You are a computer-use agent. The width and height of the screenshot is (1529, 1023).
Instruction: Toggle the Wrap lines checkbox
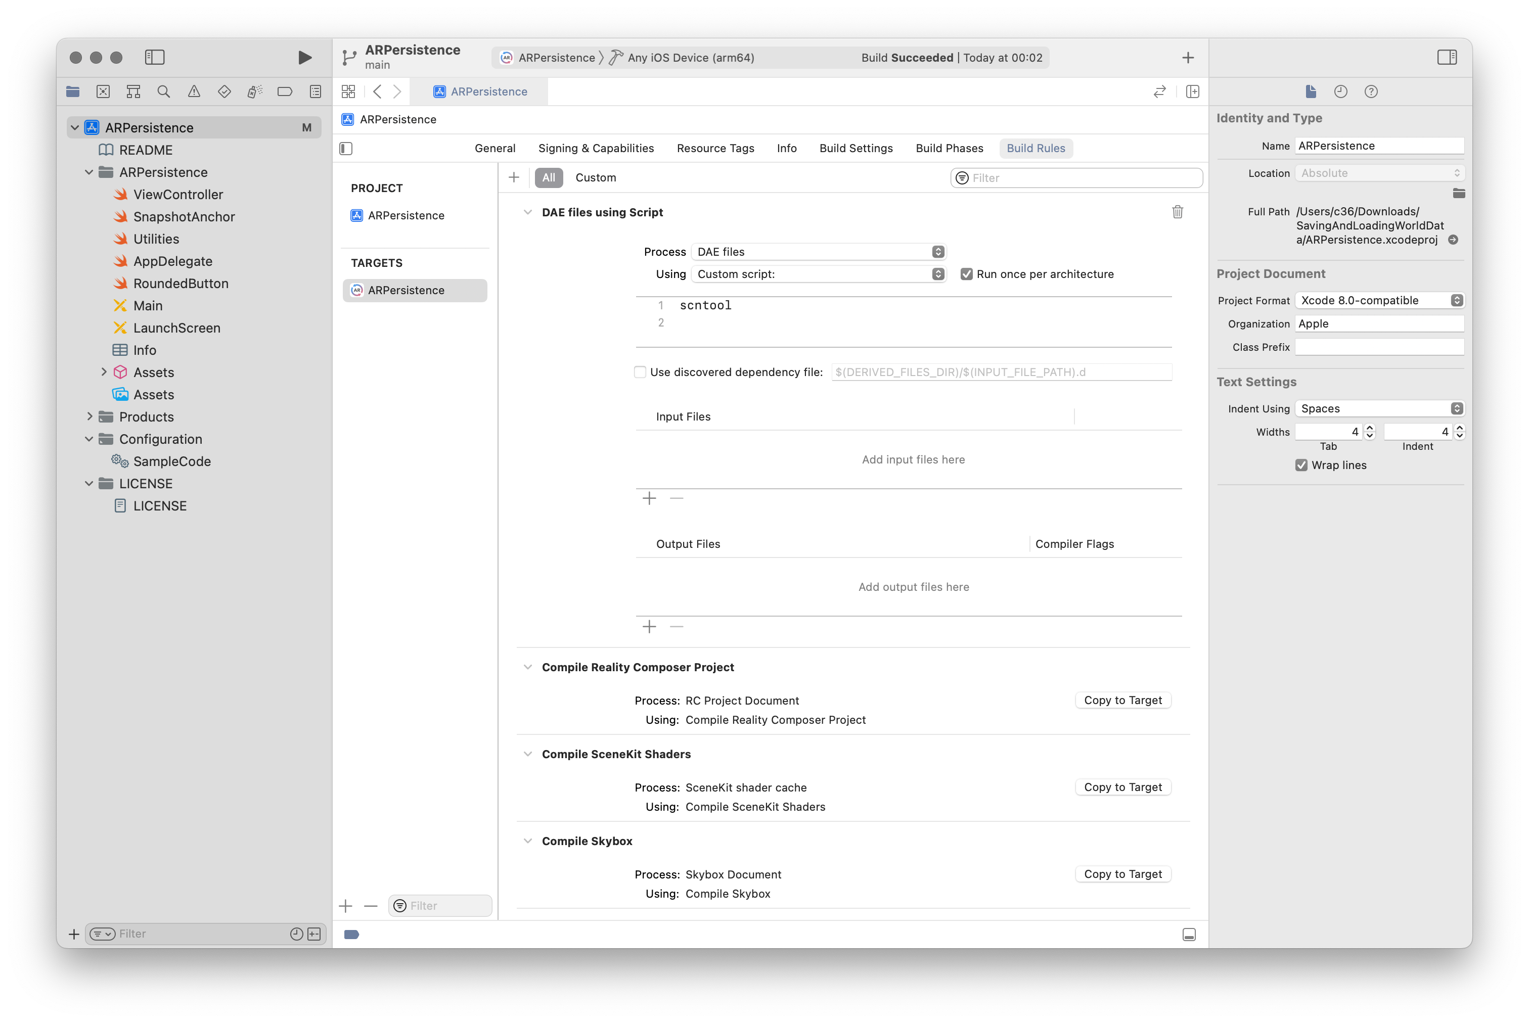click(1301, 465)
